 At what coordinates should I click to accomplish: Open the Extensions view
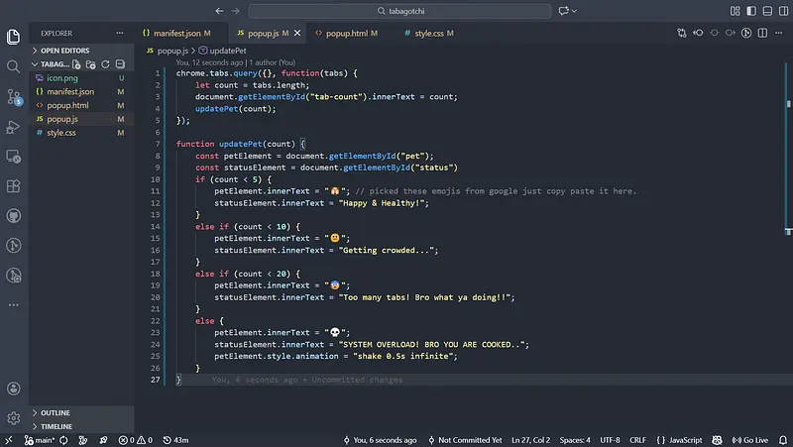pyautogui.click(x=14, y=185)
